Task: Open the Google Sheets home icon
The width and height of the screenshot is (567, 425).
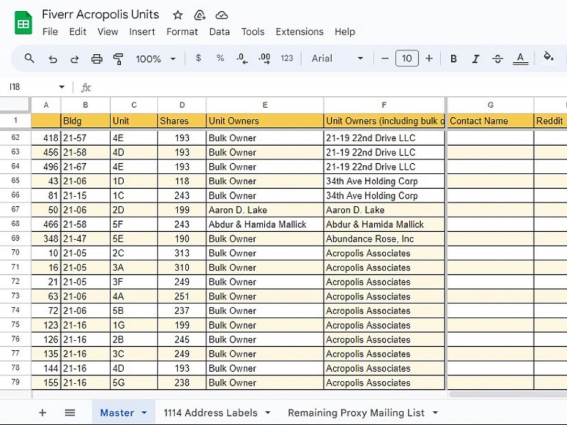Action: pos(23,23)
